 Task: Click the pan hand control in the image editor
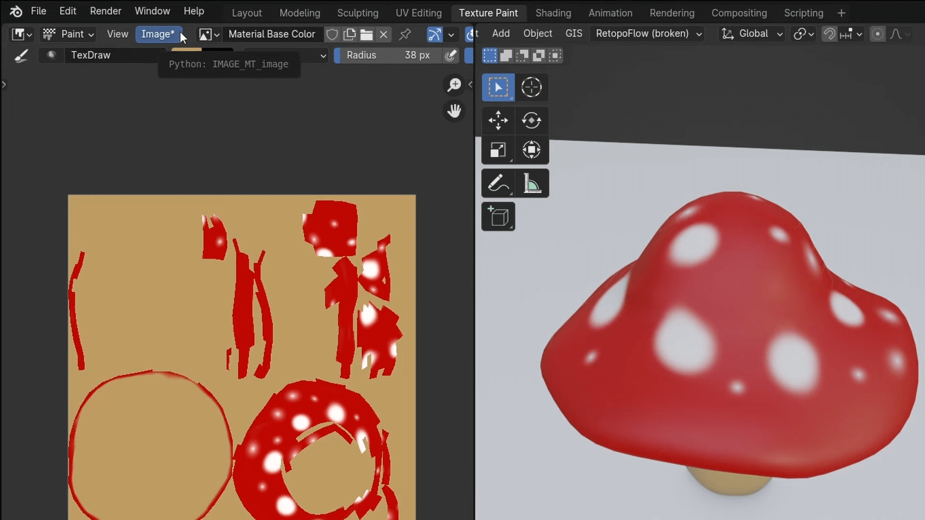[453, 110]
